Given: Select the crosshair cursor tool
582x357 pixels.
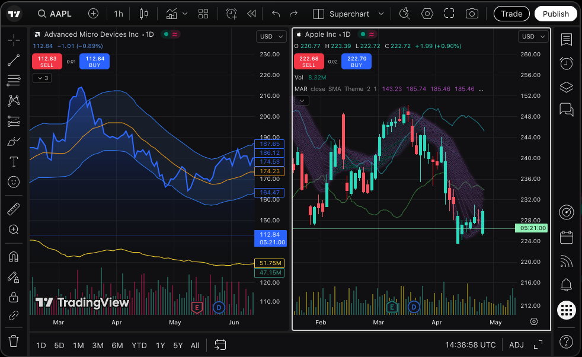Looking at the screenshot, I should (x=14, y=40).
